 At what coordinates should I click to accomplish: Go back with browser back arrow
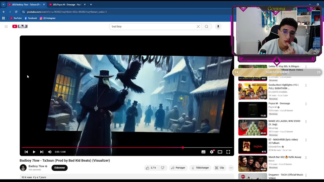click(x=4, y=12)
